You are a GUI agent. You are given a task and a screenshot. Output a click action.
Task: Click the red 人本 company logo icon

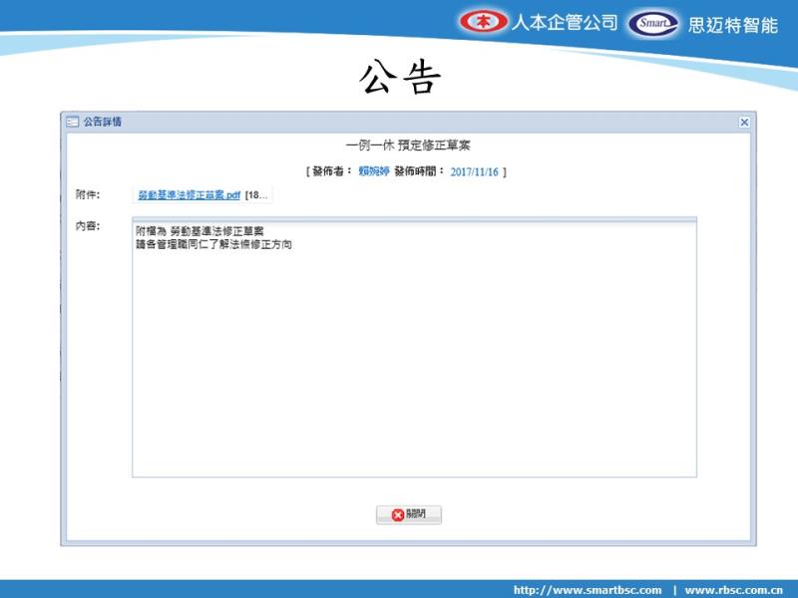[484, 22]
